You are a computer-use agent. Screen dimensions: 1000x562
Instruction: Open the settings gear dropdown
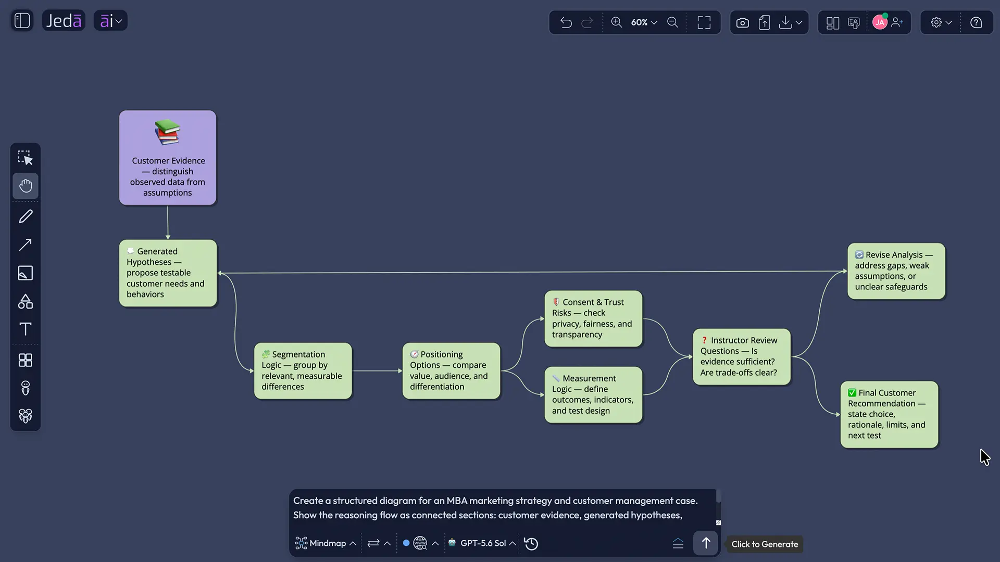(942, 22)
